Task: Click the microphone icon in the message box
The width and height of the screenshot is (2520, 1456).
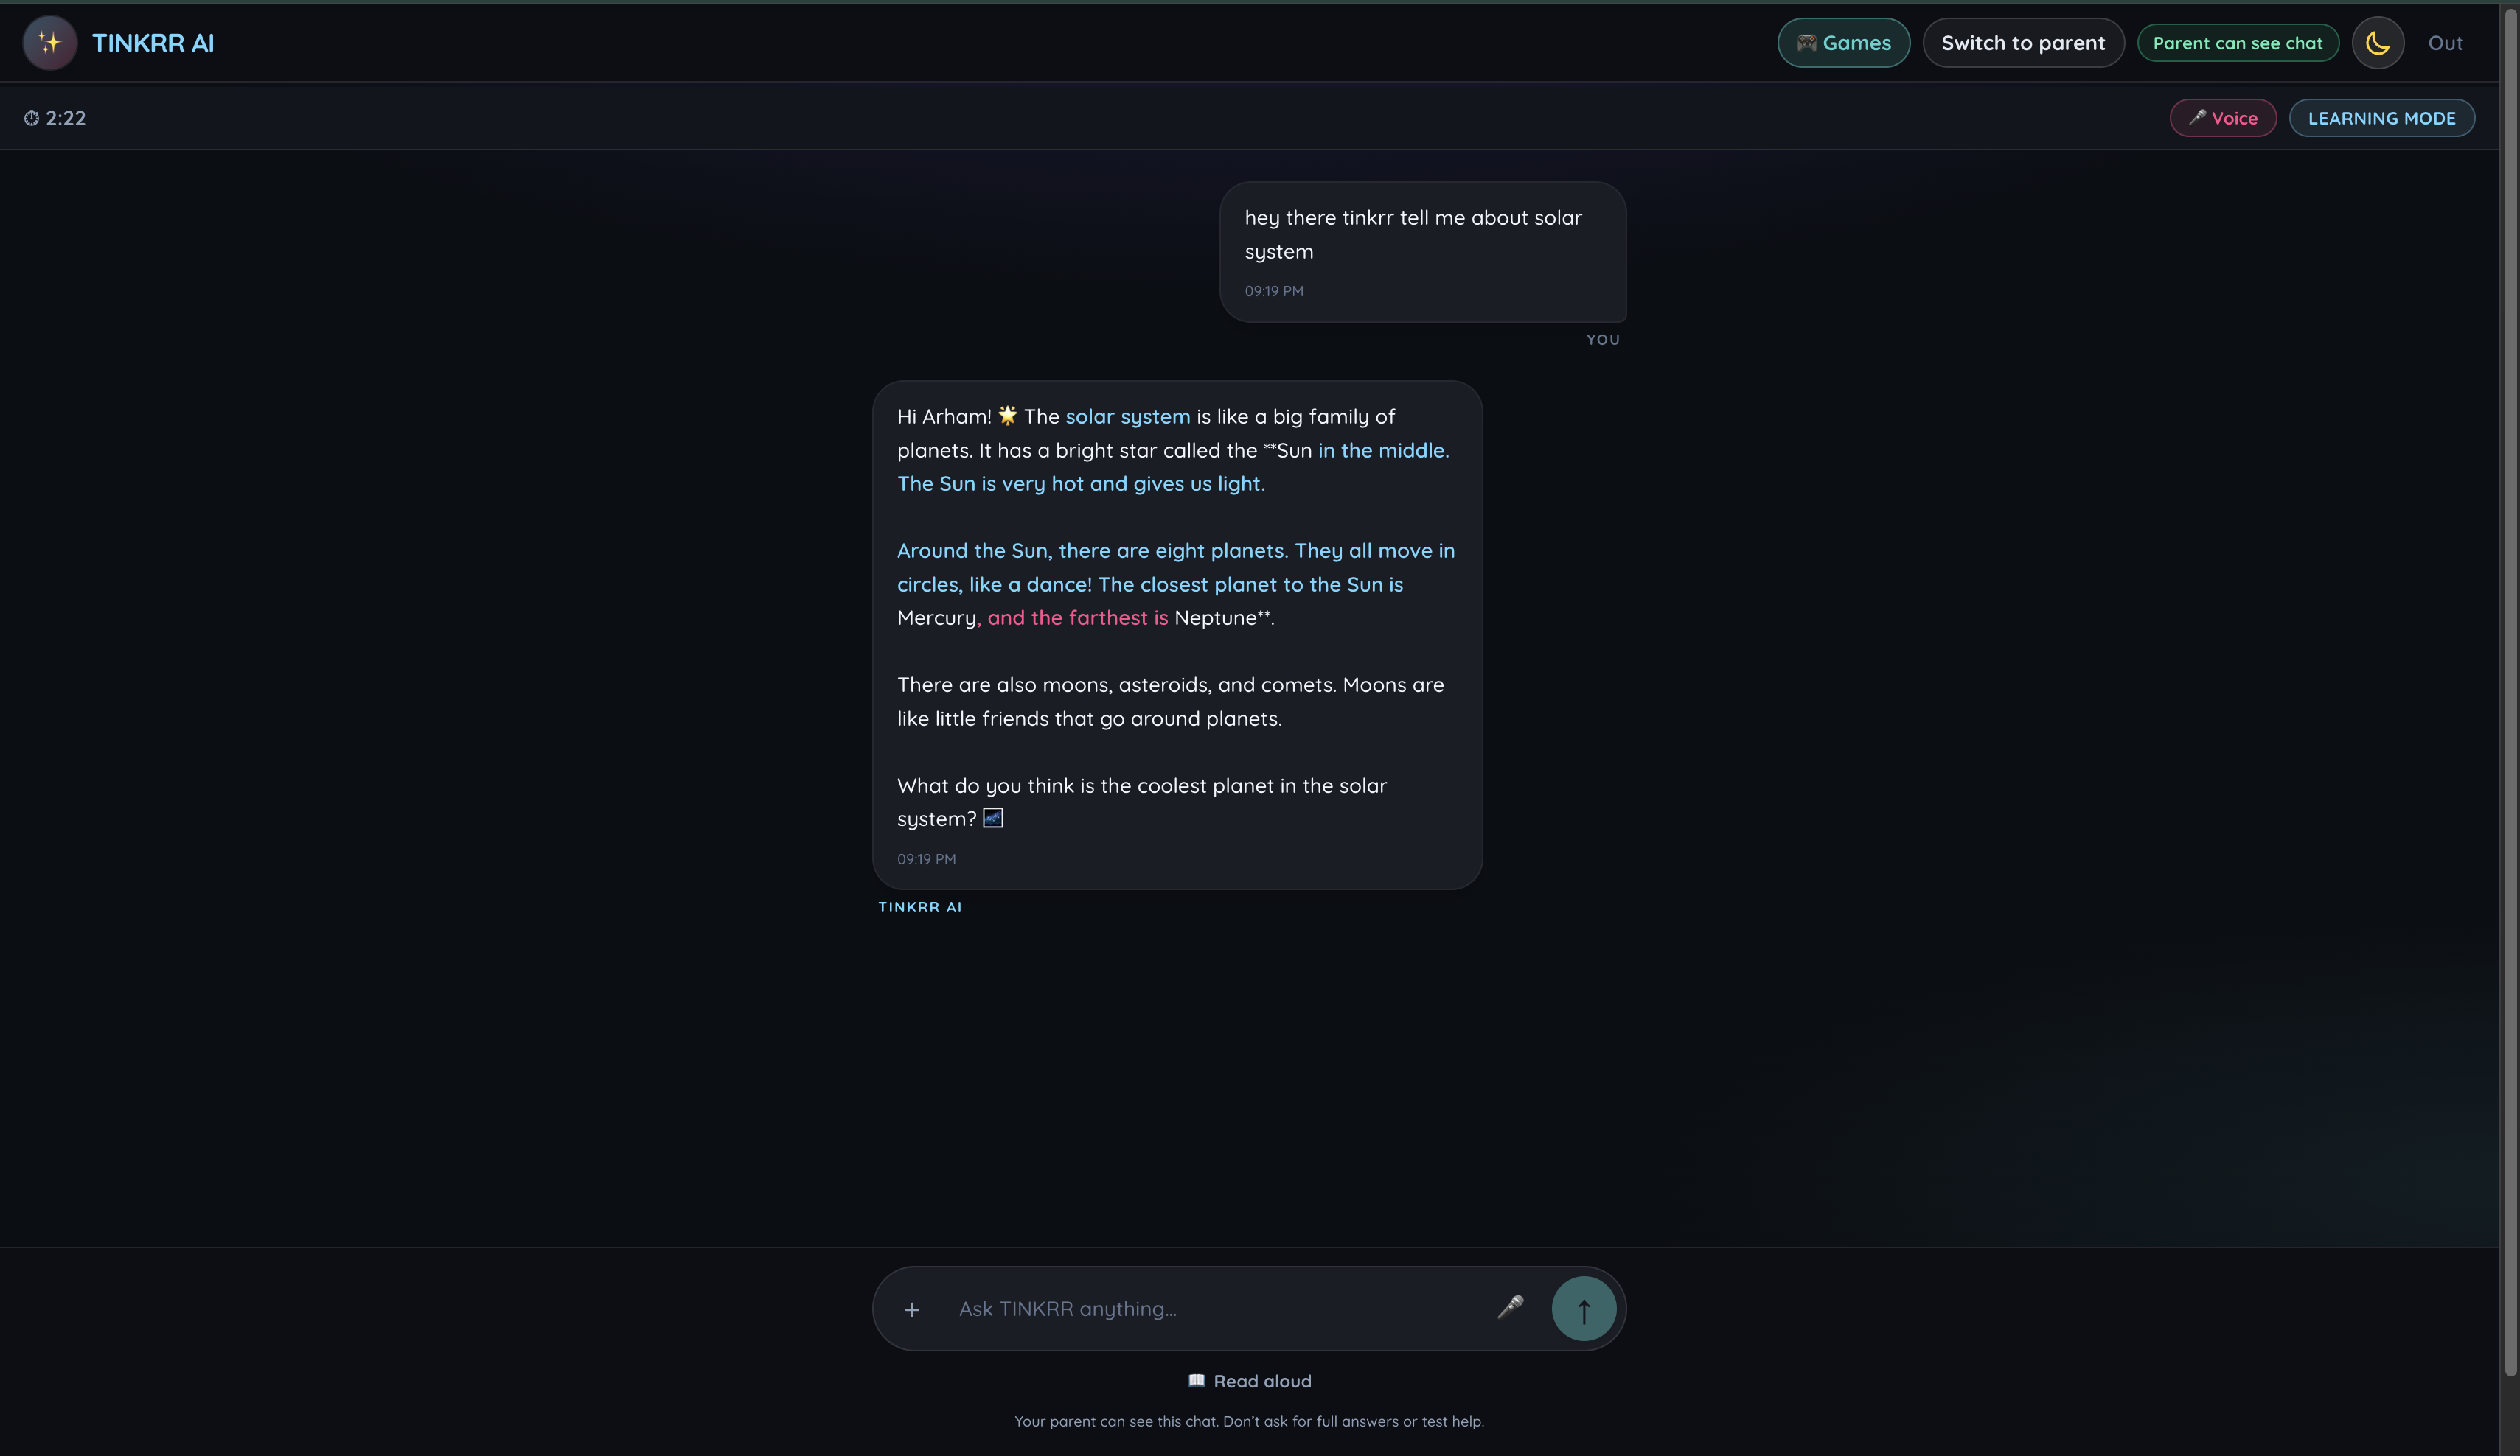Action: (1510, 1307)
